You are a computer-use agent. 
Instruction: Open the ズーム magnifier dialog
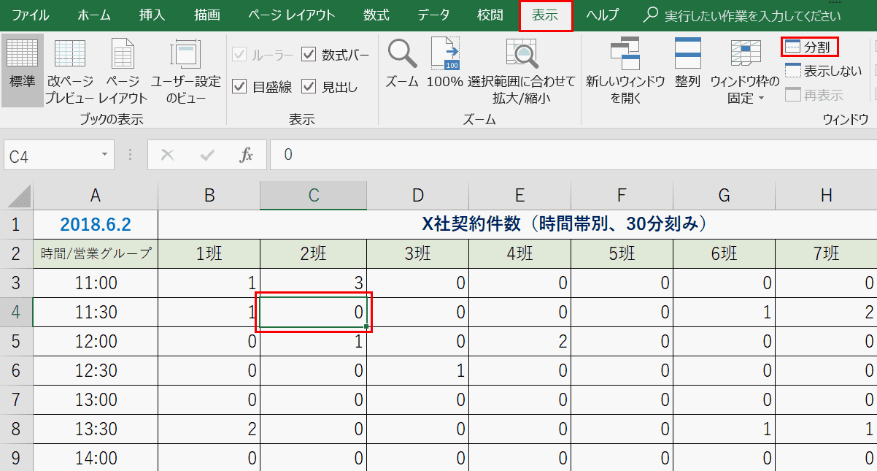click(x=402, y=63)
